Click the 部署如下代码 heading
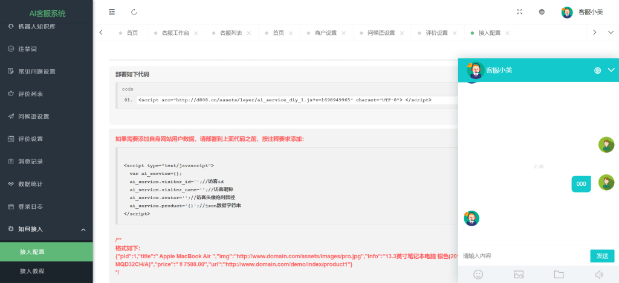The height and width of the screenshot is (283, 619). tap(132, 74)
